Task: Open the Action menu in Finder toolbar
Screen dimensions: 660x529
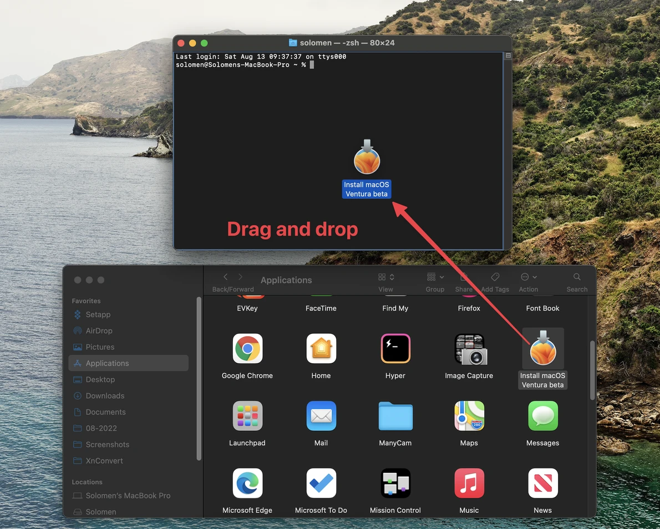Action: pos(529,277)
